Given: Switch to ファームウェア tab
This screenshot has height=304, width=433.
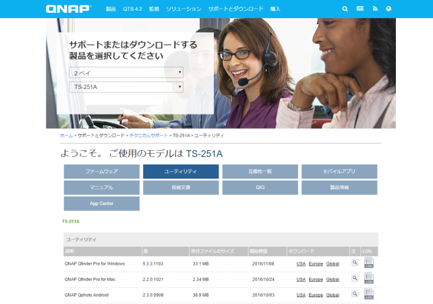Looking at the screenshot, I should coord(102,172).
